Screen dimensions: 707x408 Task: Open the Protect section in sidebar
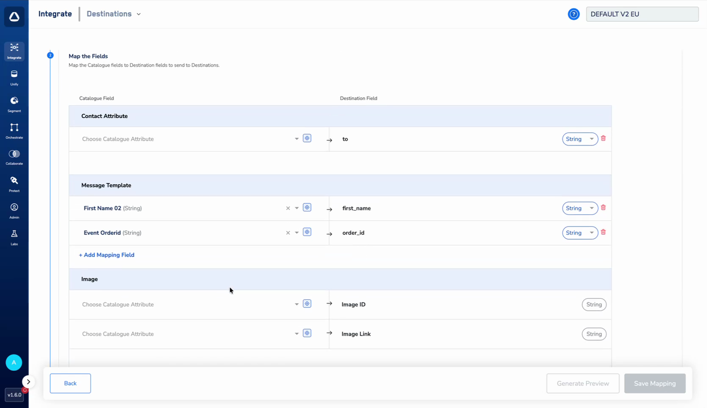[x=14, y=184]
